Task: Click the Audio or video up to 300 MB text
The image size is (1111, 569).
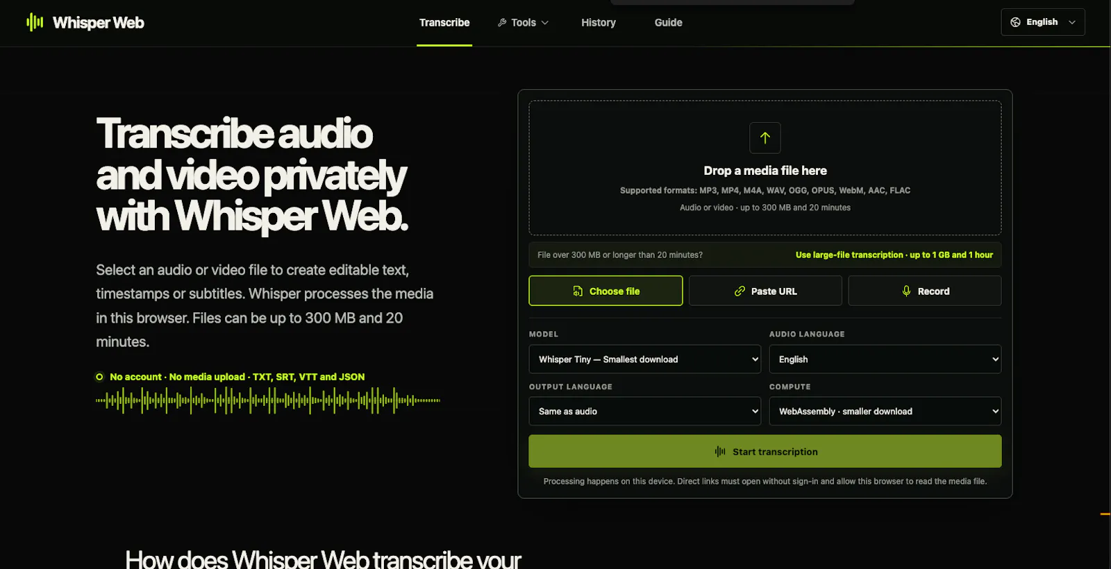Action: [x=765, y=207]
